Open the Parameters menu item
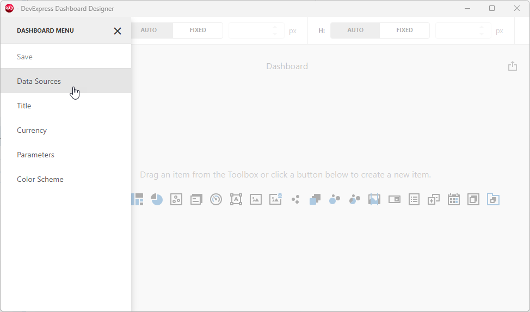The image size is (530, 312). pyautogui.click(x=66, y=155)
